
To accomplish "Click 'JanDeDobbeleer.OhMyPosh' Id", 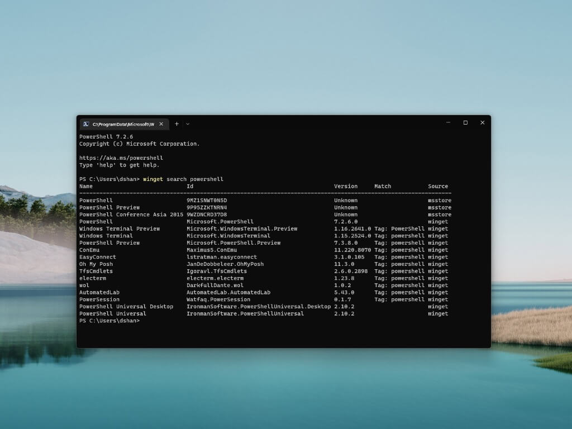I will tap(225, 264).
